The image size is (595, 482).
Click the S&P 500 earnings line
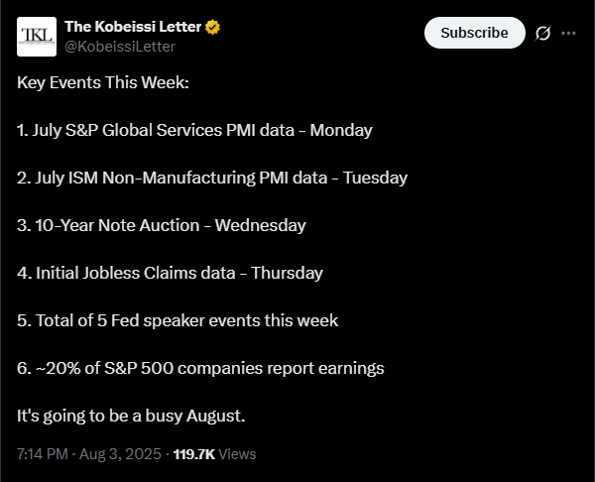[200, 368]
